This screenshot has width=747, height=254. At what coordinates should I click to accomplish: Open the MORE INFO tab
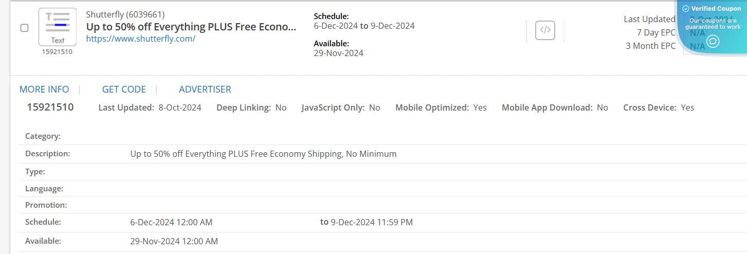tap(44, 89)
